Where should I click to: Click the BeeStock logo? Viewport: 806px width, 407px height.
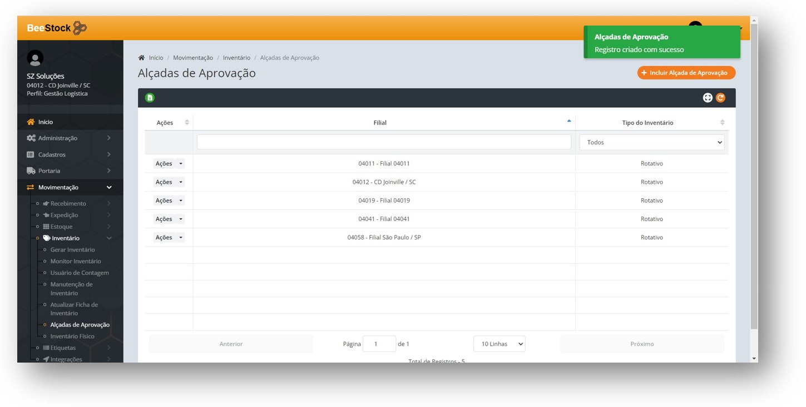click(57, 28)
